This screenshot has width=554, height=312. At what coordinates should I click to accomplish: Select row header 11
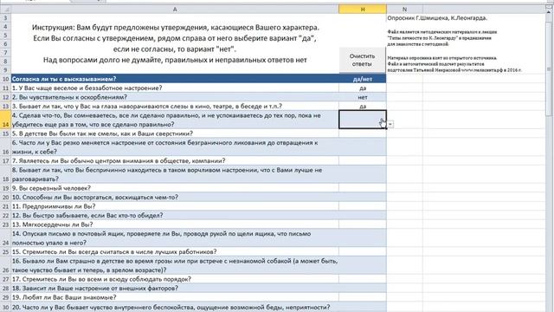5,88
